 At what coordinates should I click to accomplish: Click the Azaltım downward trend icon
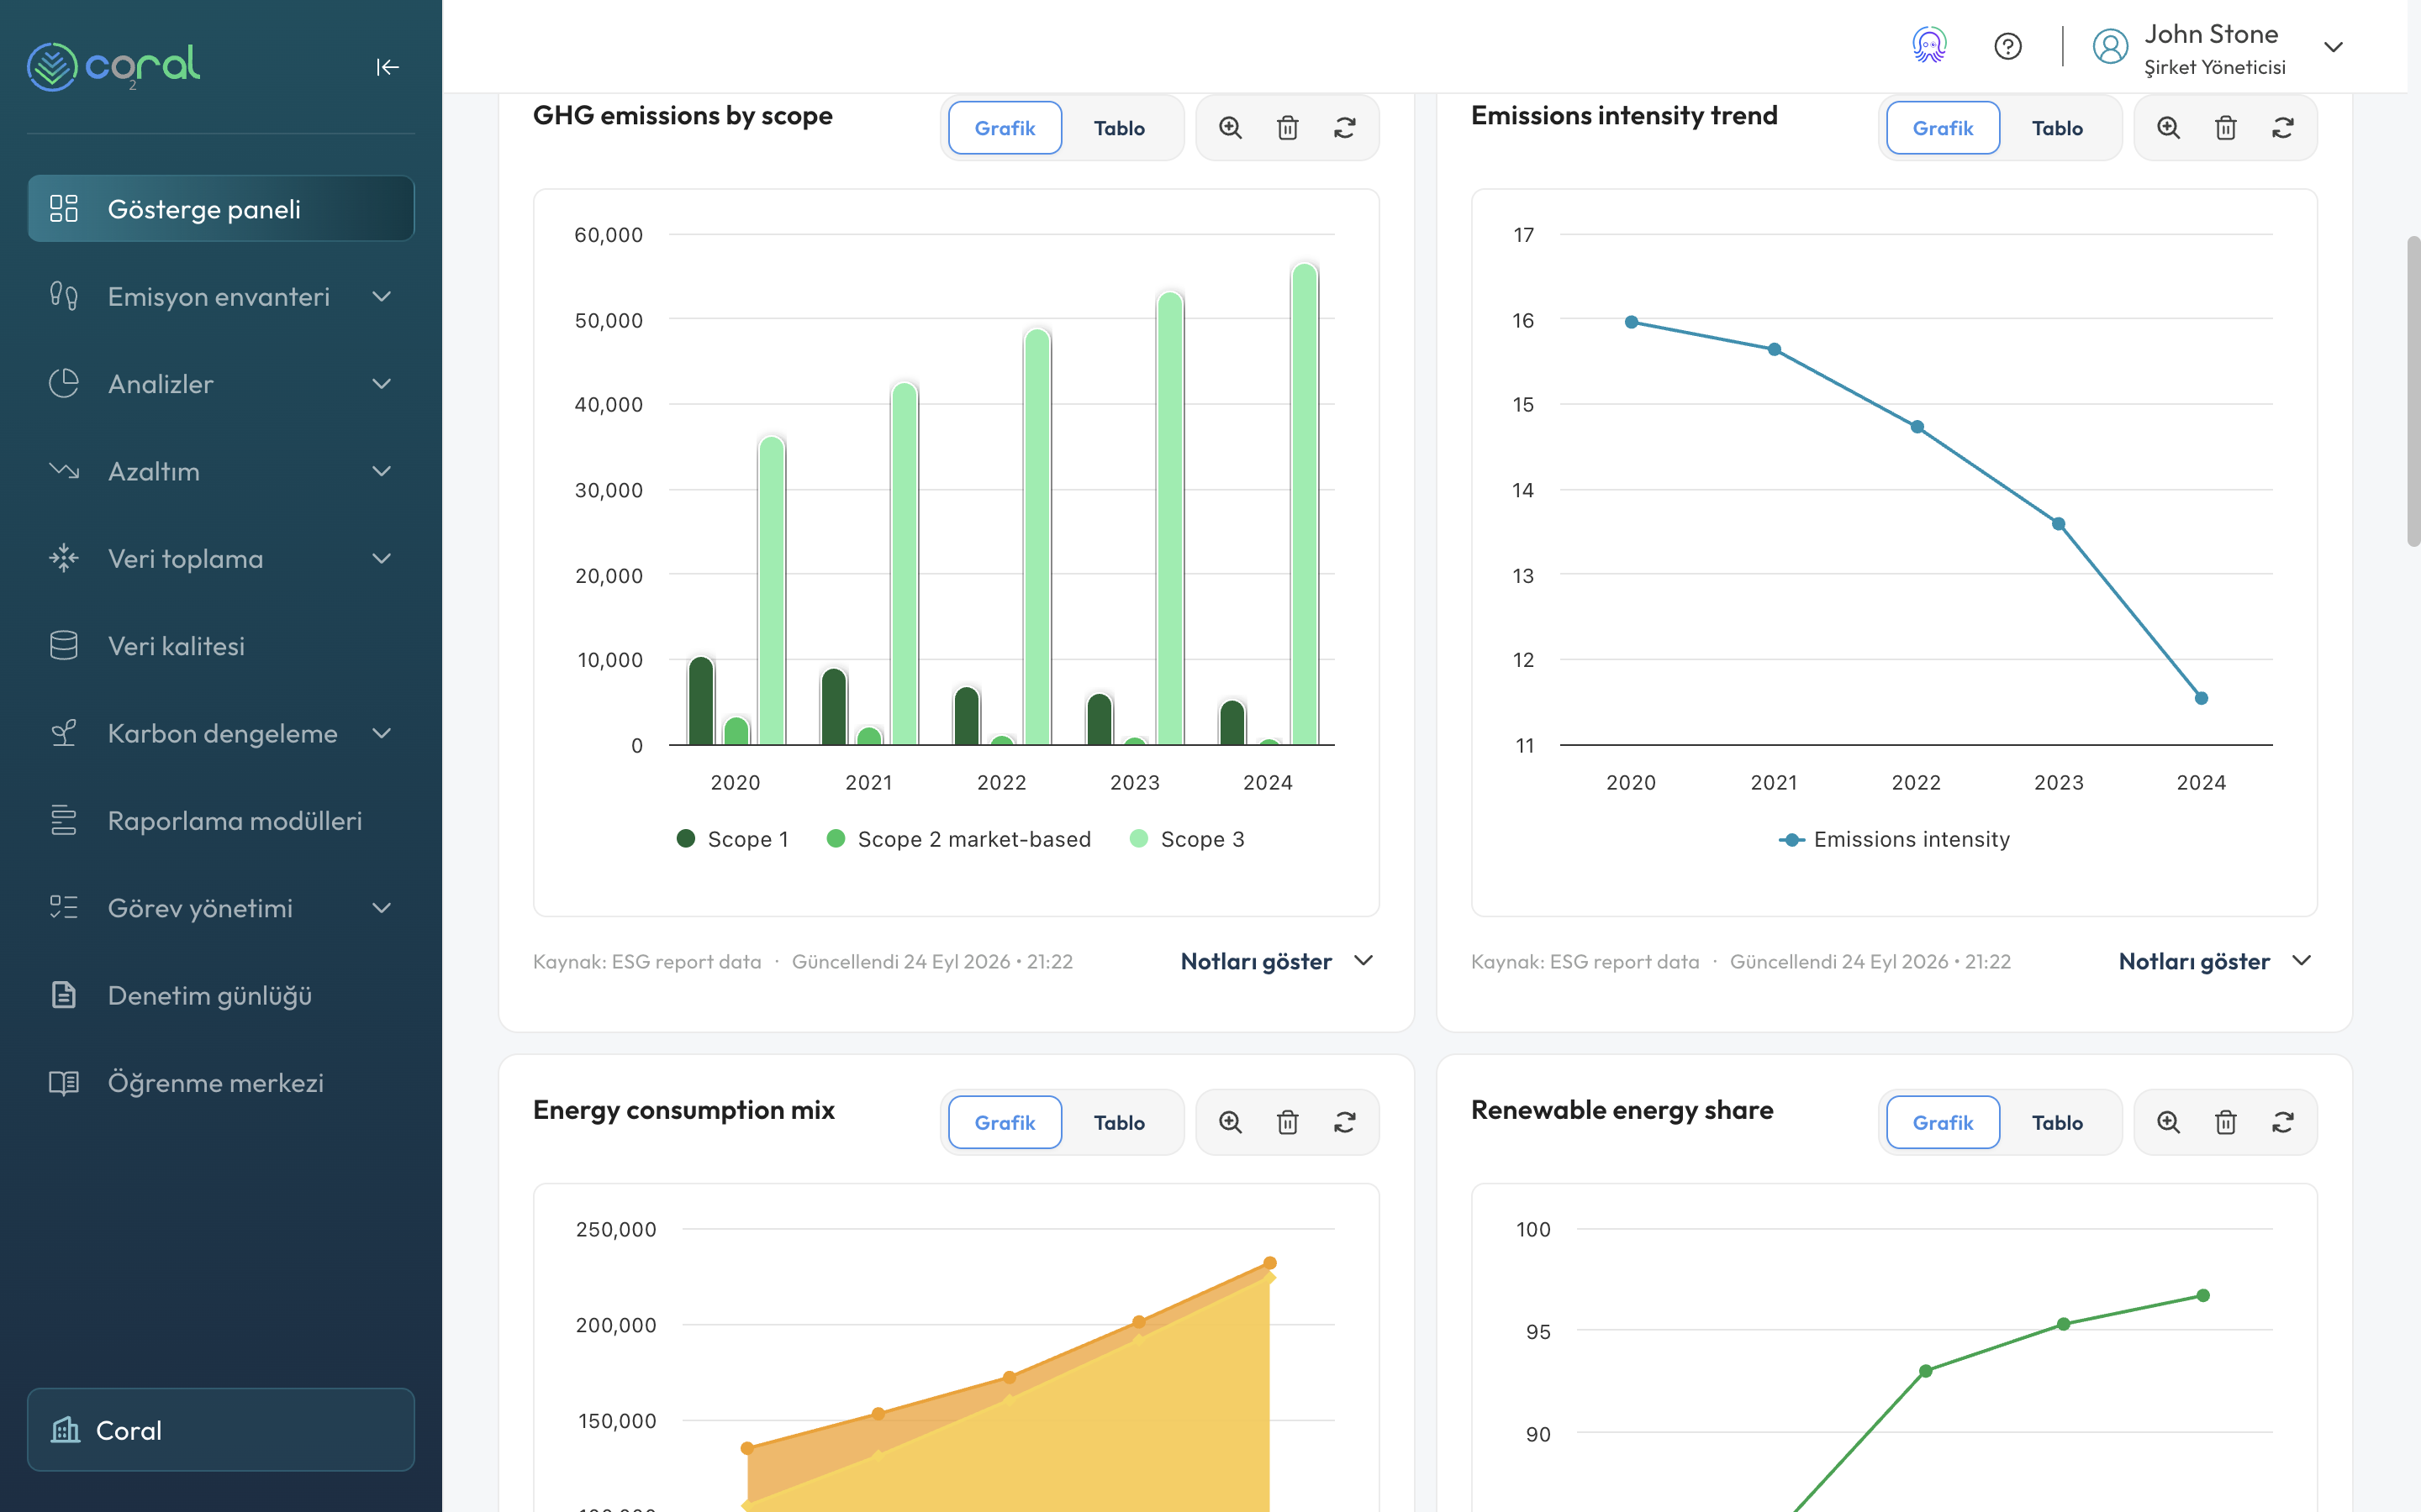64,471
